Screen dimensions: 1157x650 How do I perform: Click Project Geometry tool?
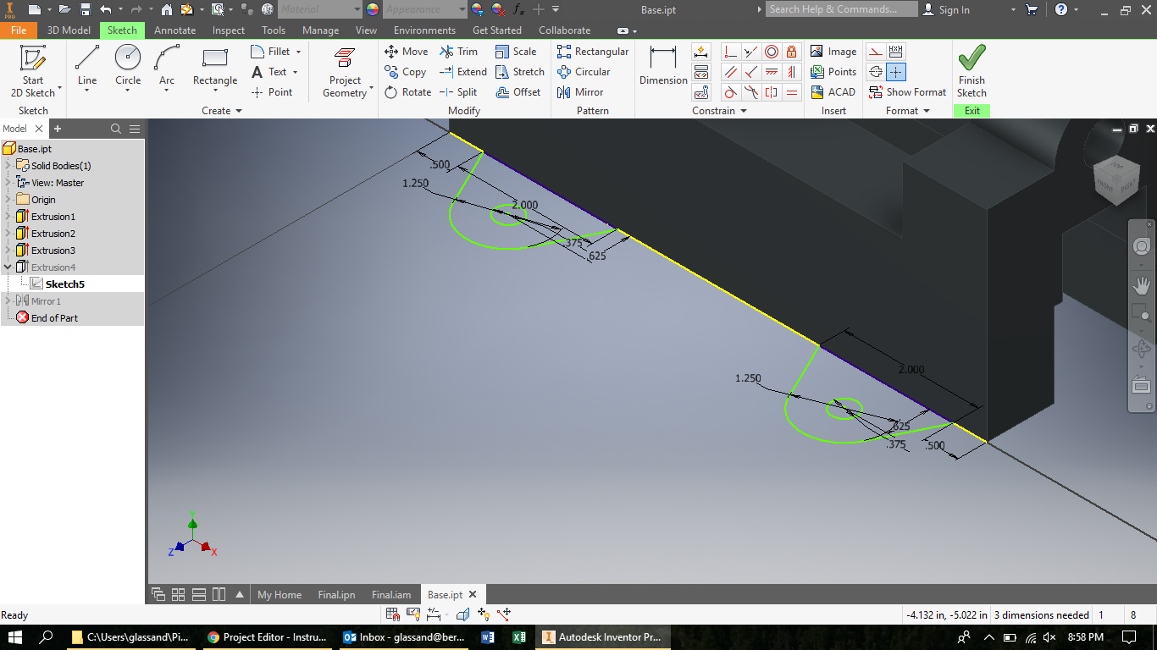point(345,73)
